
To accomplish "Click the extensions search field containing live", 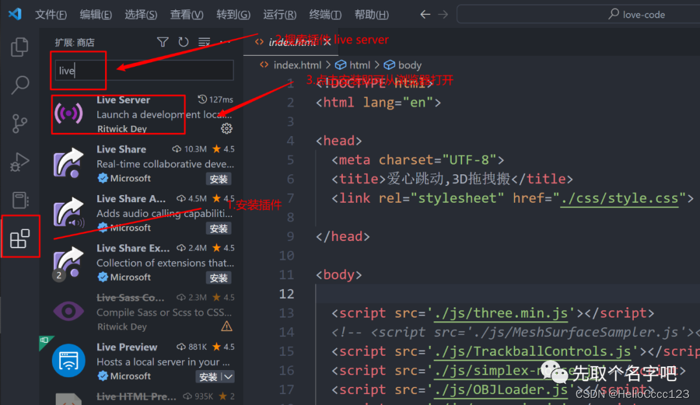I will (144, 71).
